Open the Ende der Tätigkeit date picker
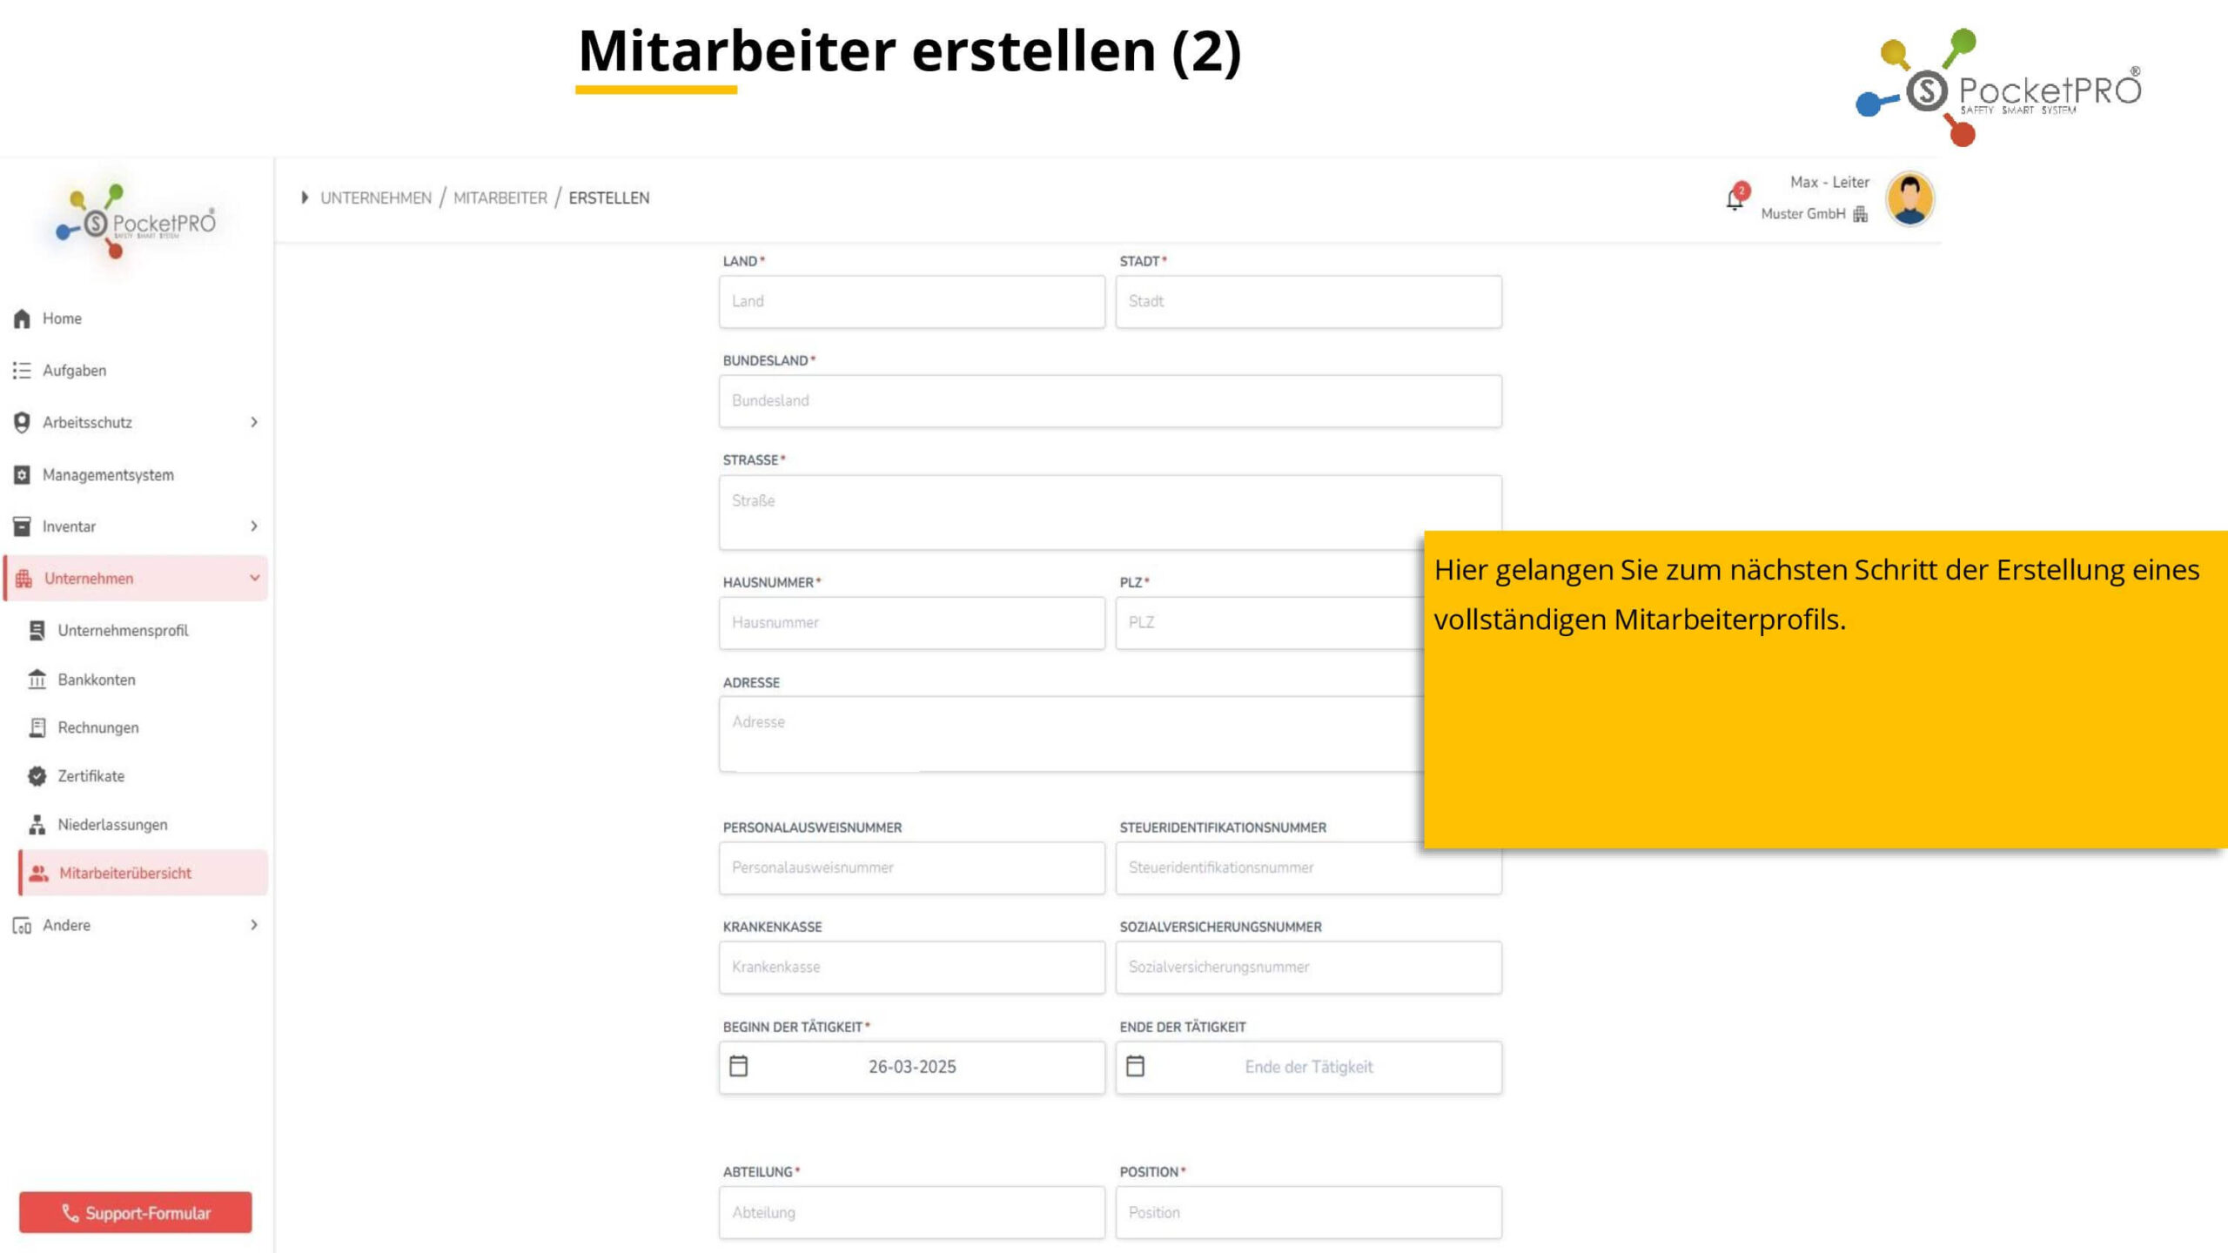This screenshot has height=1253, width=2228. coord(1309,1068)
